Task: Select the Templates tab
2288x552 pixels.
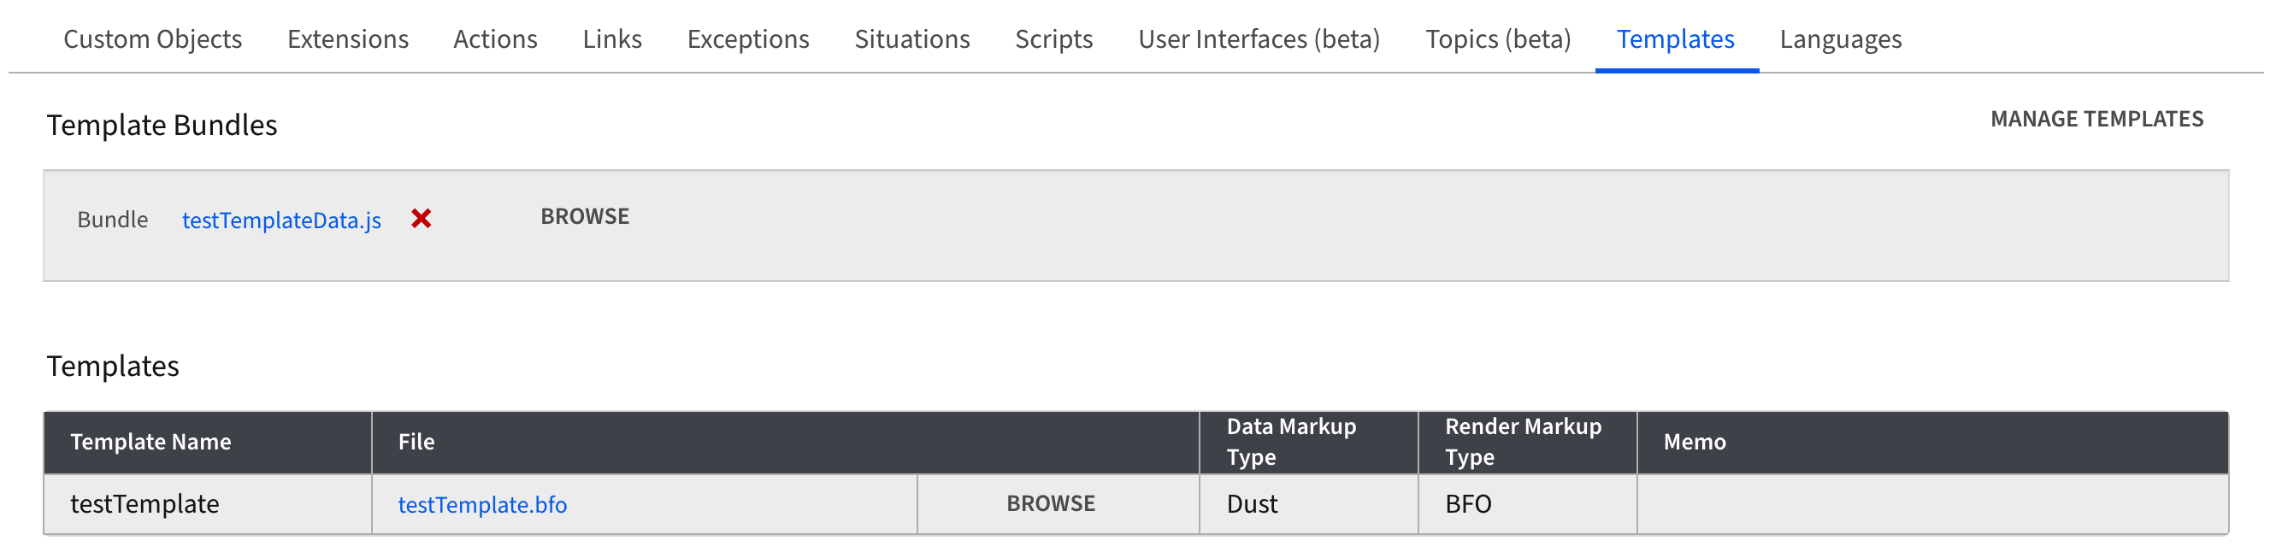Action: click(1675, 39)
